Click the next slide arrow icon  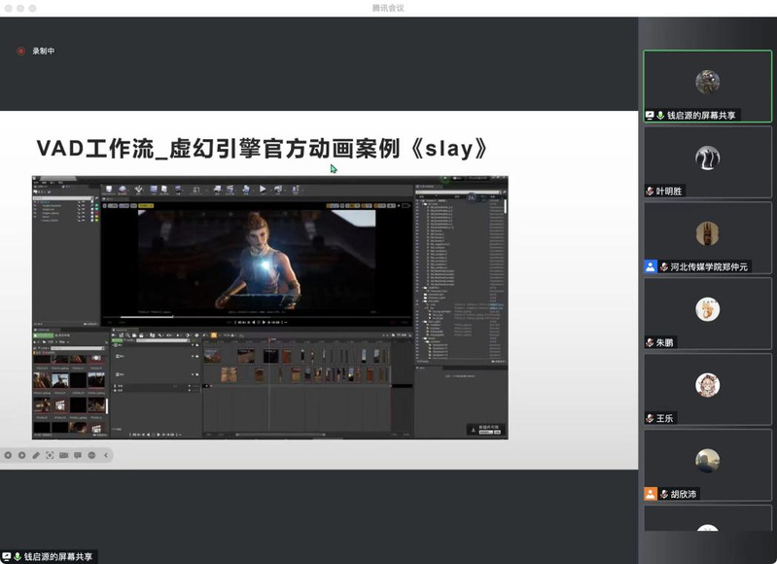click(21, 455)
